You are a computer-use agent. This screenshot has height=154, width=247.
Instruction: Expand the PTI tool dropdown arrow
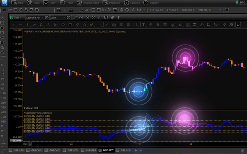coord(212,26)
